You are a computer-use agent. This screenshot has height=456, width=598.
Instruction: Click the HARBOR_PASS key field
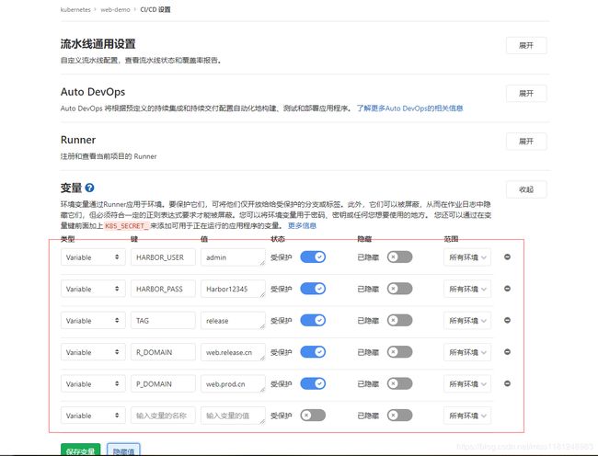point(163,289)
